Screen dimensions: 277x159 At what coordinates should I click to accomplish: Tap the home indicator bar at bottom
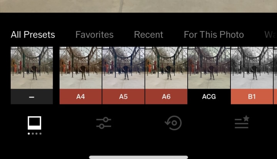coord(138,157)
